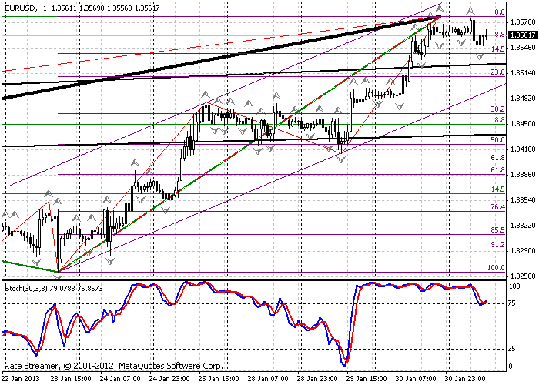This screenshot has width=539, height=385.
Task: Click the 24 Jan 23:00 time label
Action: pos(170,379)
